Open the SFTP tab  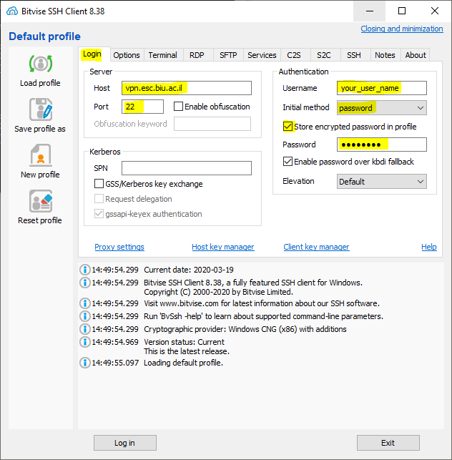228,55
